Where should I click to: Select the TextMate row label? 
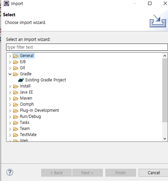(x=28, y=135)
